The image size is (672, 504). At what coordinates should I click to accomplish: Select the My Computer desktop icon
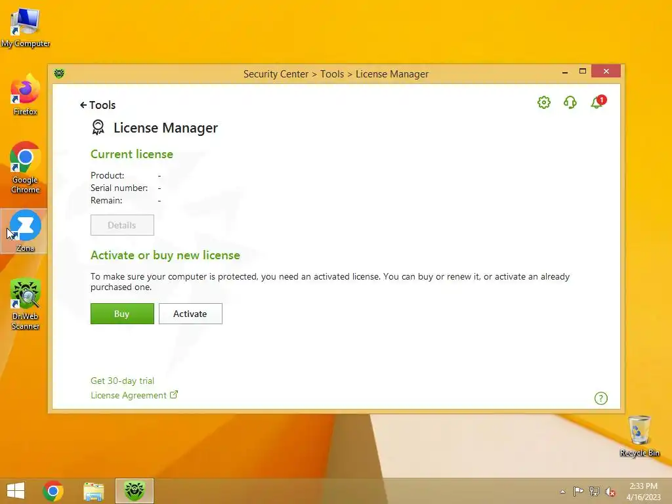click(26, 28)
